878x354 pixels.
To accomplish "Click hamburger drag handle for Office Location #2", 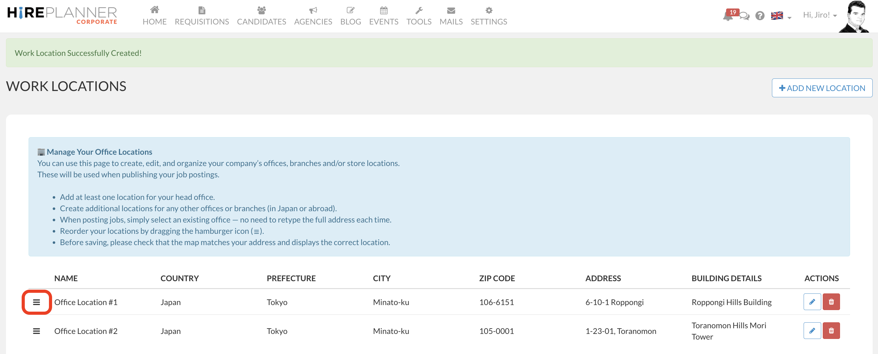I will click(36, 331).
